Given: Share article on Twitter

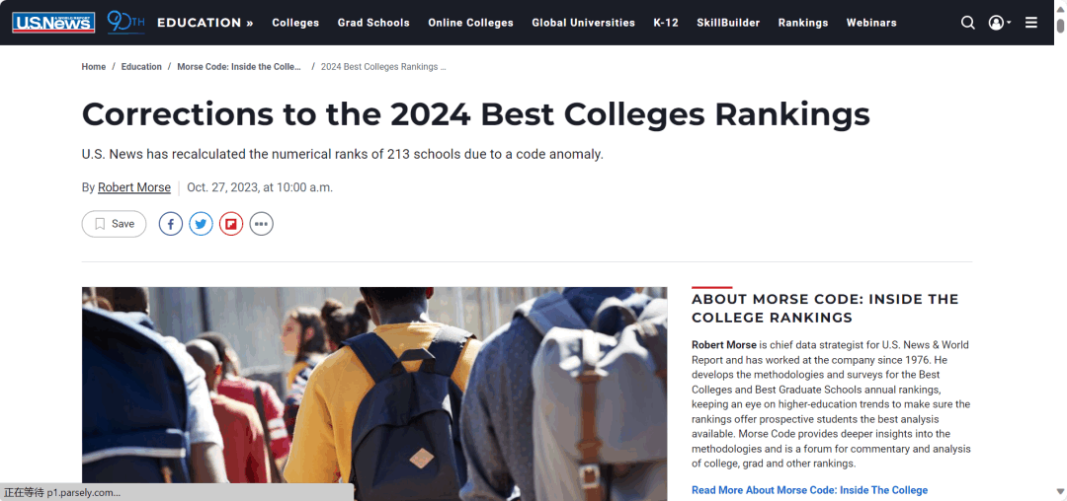Looking at the screenshot, I should point(201,224).
